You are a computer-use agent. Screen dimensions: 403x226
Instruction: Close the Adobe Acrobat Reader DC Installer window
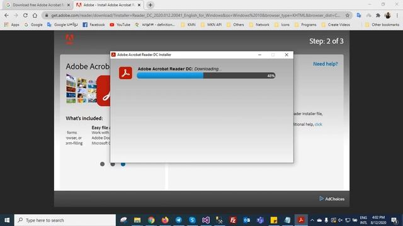click(287, 55)
